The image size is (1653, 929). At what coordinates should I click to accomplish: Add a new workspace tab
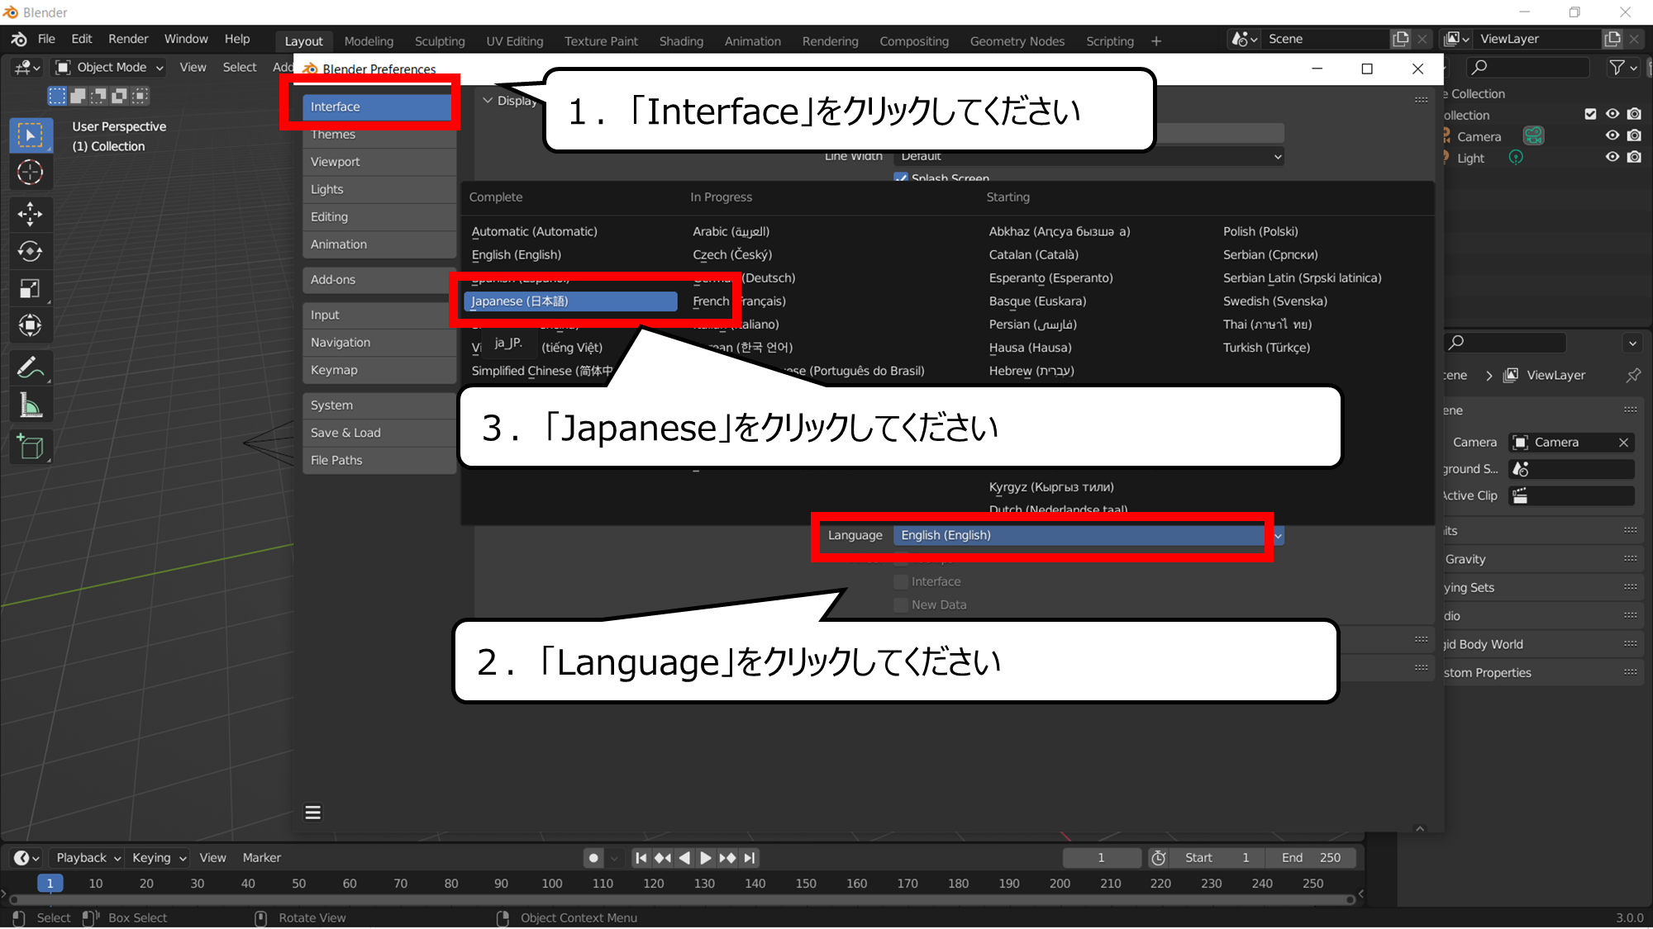1156,41
